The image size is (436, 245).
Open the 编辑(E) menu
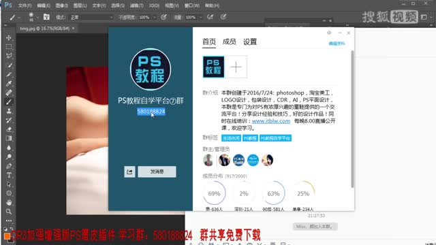[44, 5]
